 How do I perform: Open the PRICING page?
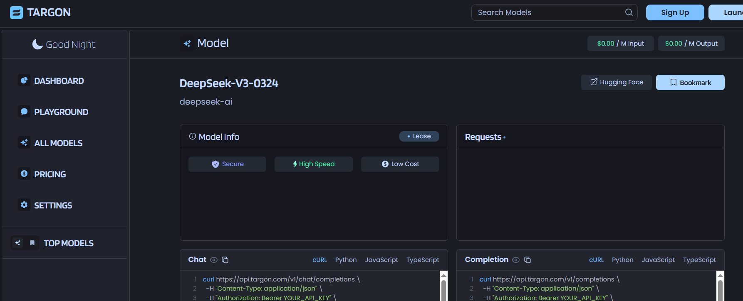coord(50,174)
